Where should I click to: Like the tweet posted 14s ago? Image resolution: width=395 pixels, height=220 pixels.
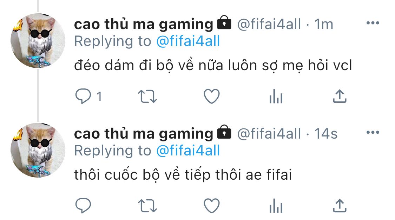pos(212,206)
